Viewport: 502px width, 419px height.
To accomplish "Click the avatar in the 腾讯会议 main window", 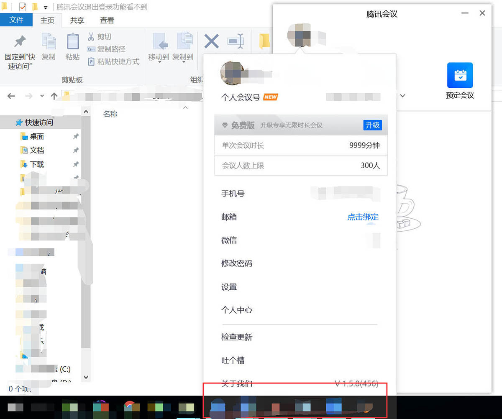I will (300, 36).
